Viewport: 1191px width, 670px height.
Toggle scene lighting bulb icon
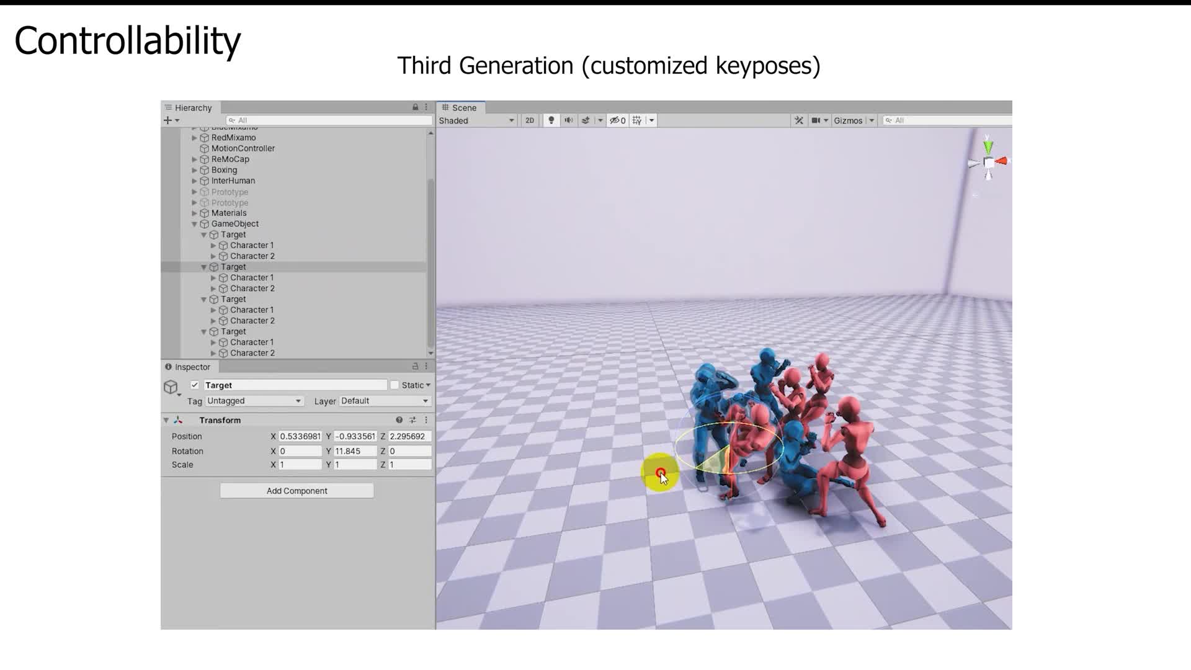tap(551, 120)
